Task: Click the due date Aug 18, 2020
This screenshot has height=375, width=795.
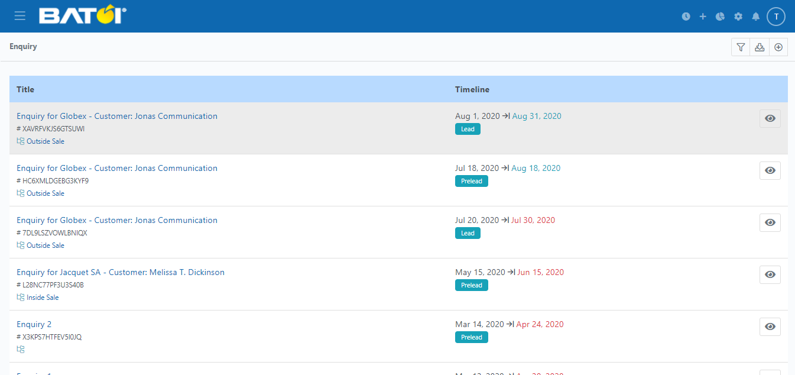Action: coord(536,168)
